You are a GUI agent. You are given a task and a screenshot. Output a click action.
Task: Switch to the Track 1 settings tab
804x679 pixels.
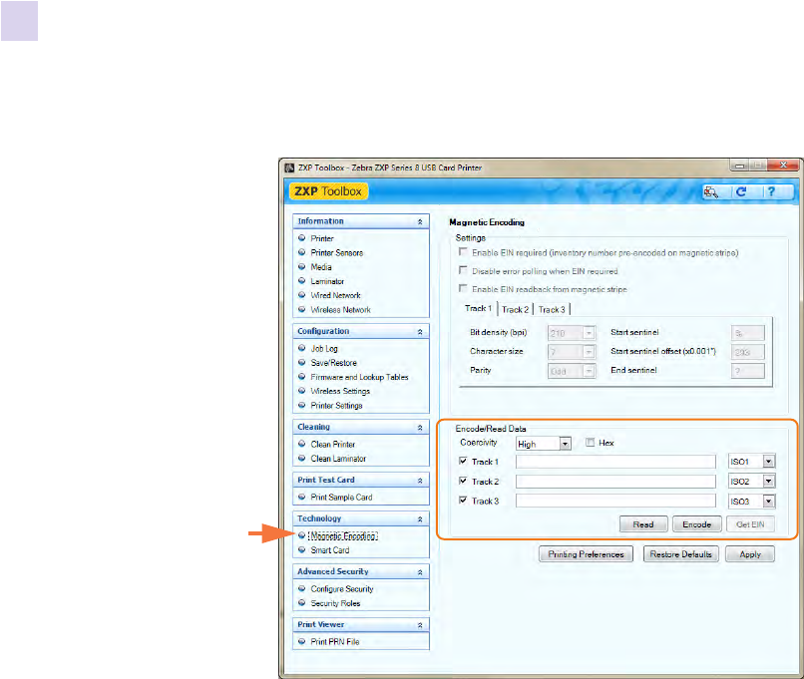(x=478, y=308)
